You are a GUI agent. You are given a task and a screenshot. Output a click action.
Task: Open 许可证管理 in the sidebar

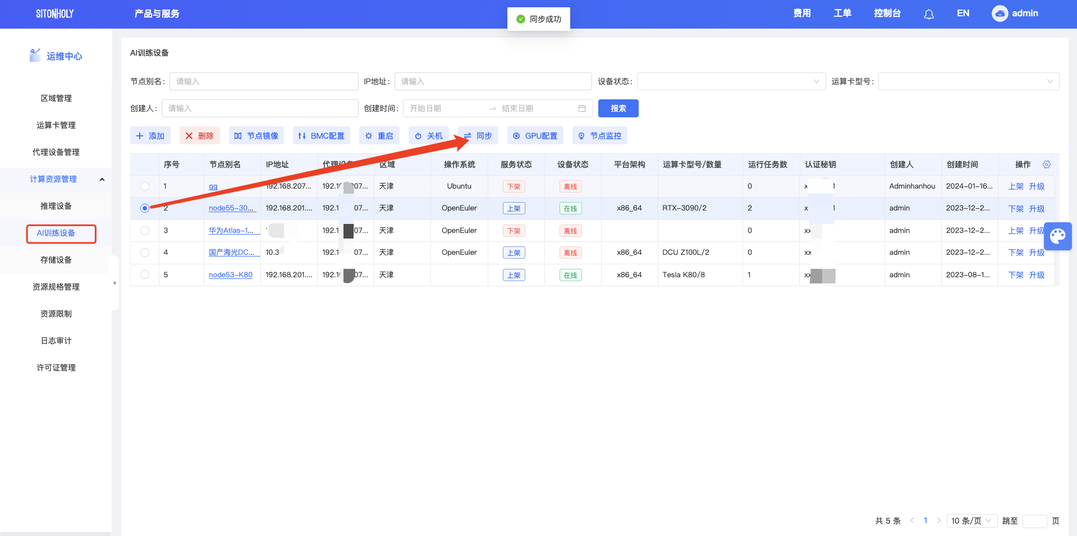pos(56,368)
